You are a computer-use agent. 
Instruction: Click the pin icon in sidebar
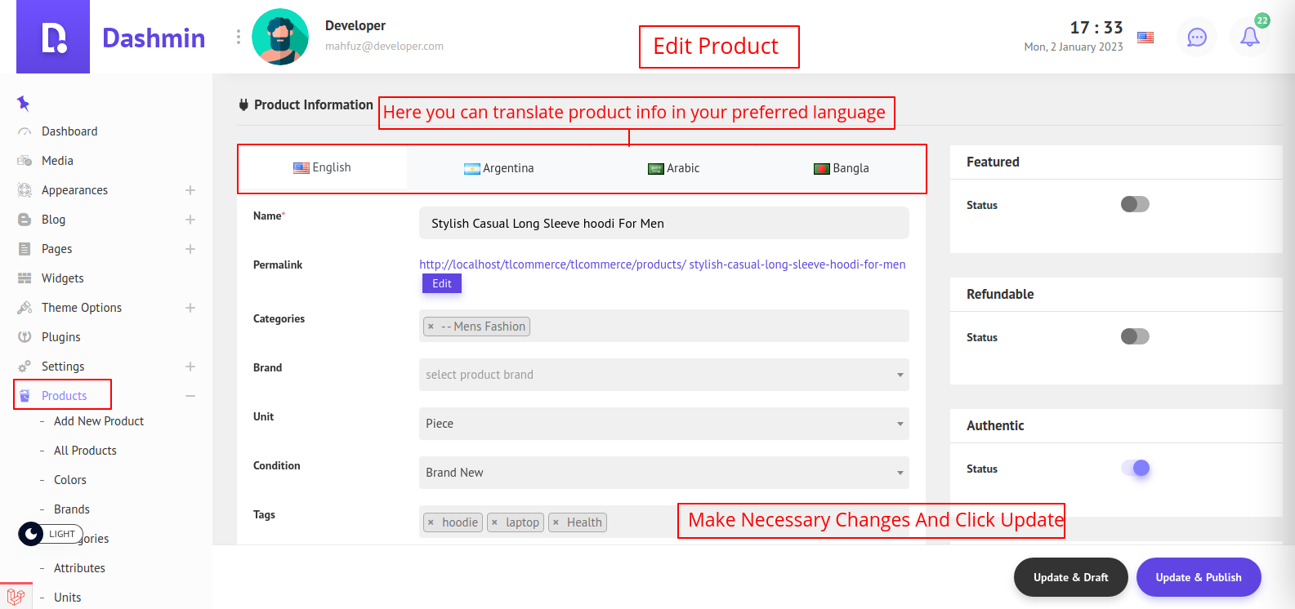pos(23,103)
